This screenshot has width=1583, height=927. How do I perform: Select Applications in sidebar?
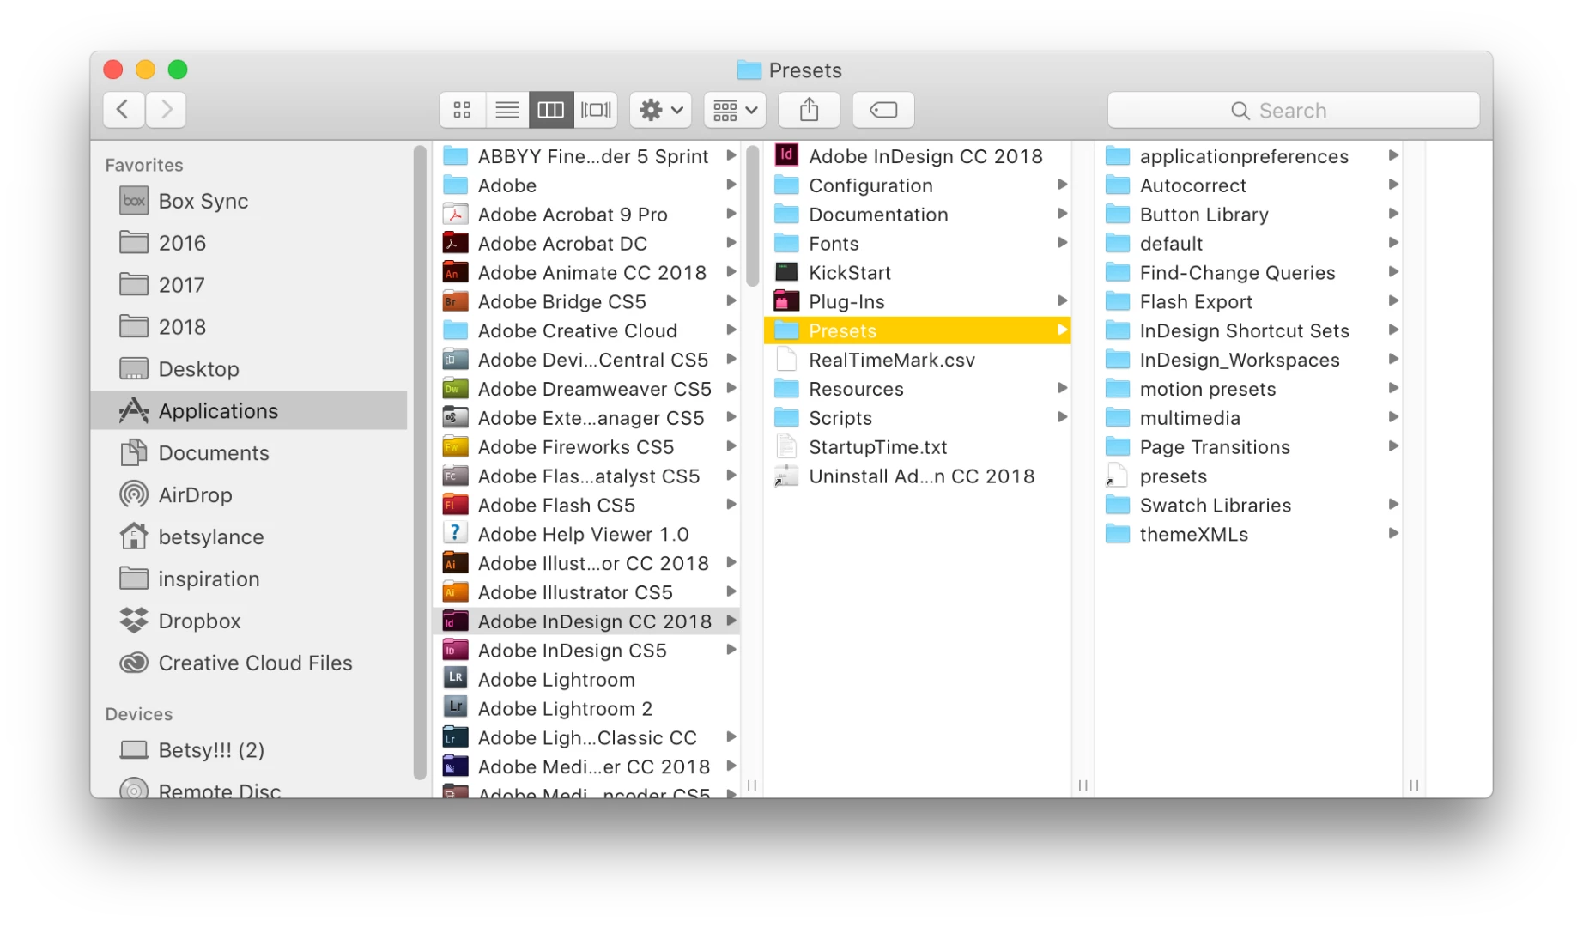pyautogui.click(x=249, y=411)
